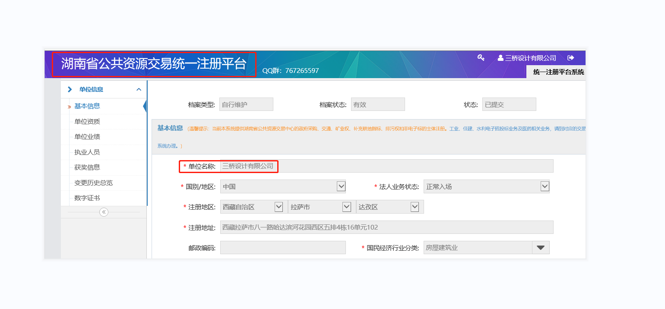Open the 法人业务状态 dropdown

tap(545, 186)
